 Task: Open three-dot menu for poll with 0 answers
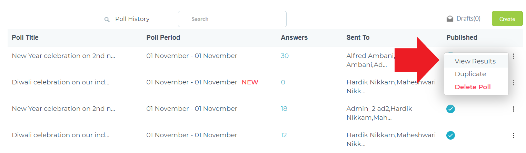pos(514,82)
